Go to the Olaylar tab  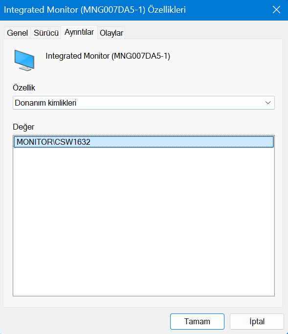tap(111, 33)
